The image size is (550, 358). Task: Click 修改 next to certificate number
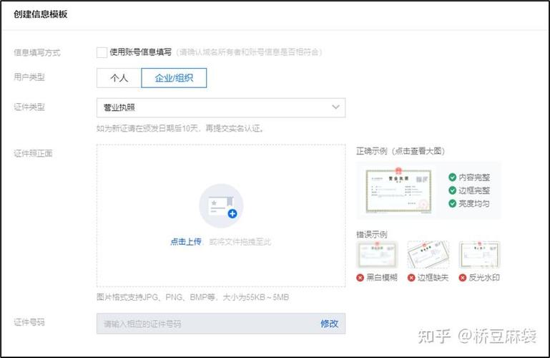pyautogui.click(x=328, y=324)
